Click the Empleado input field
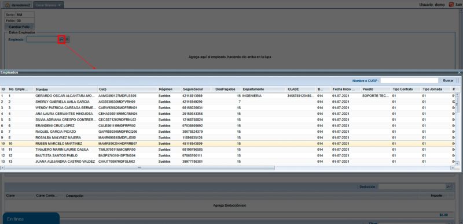463x224 pixels. [42, 39]
